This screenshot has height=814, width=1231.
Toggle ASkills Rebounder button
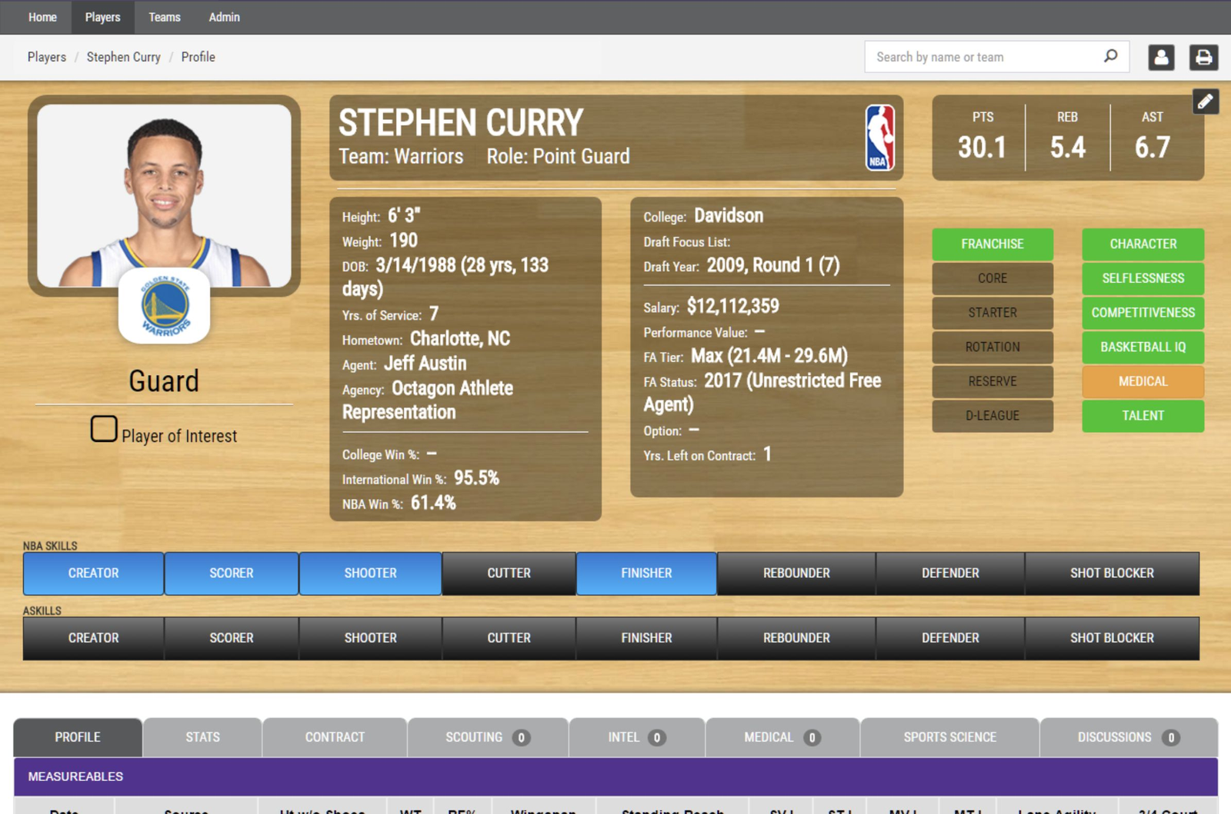click(x=796, y=638)
